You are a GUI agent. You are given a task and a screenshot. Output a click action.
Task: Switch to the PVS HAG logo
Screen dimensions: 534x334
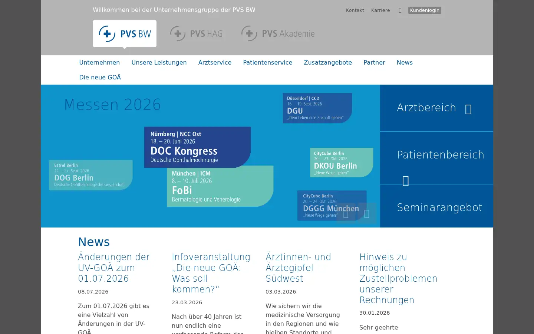pos(196,33)
